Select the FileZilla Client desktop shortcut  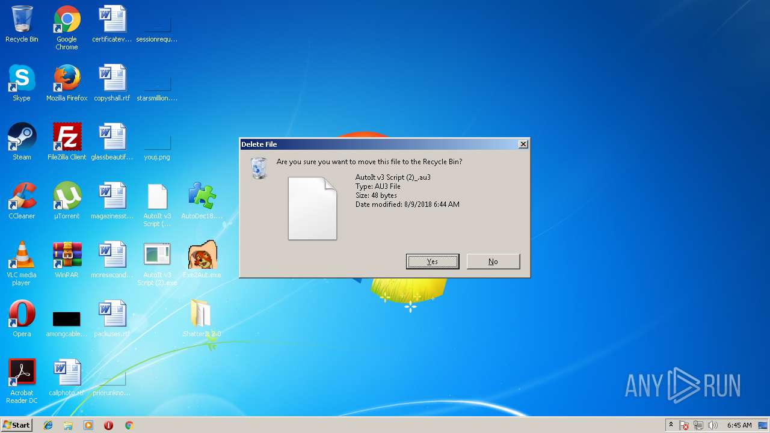point(67,142)
